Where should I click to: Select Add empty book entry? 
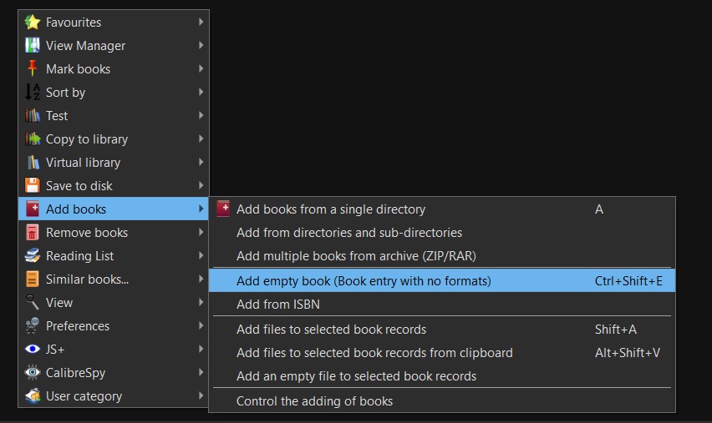click(364, 281)
